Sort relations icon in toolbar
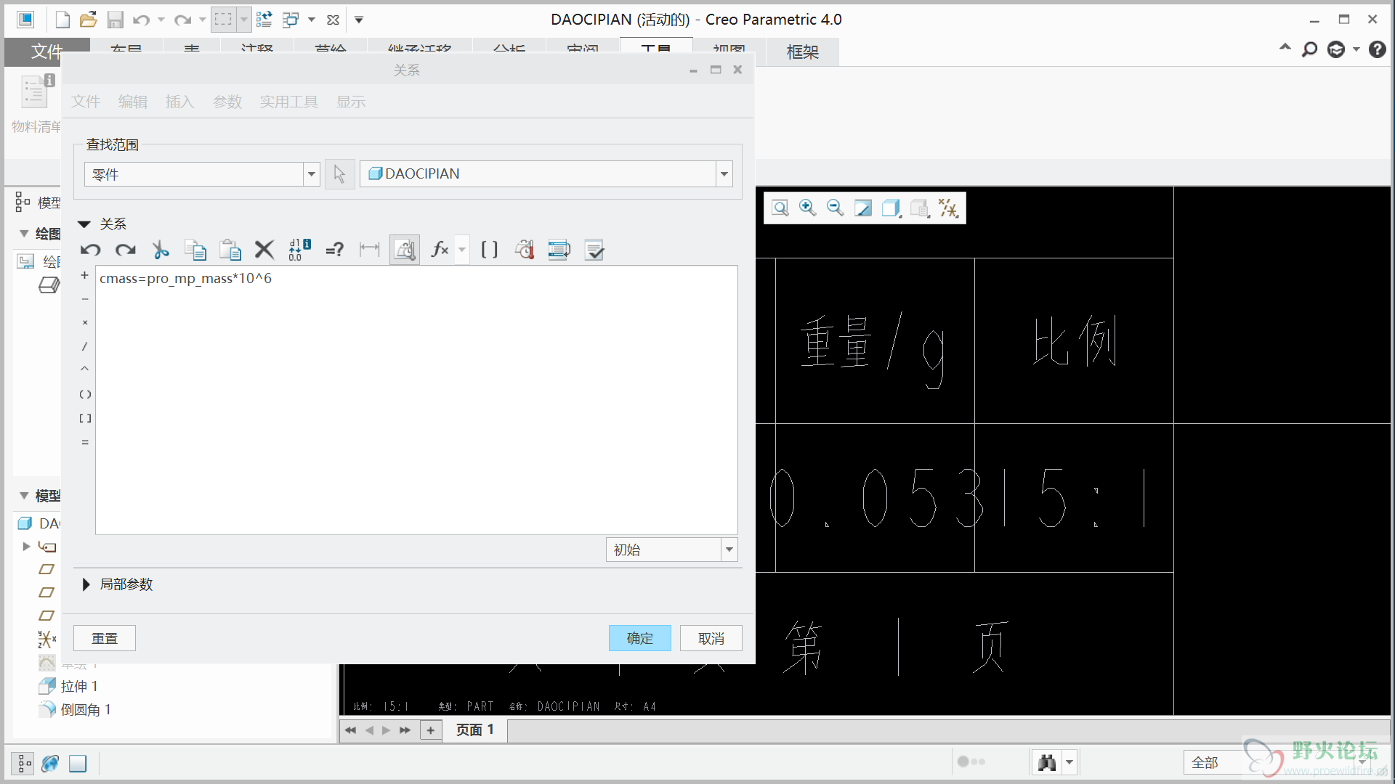The height and width of the screenshot is (784, 1395). [x=559, y=250]
